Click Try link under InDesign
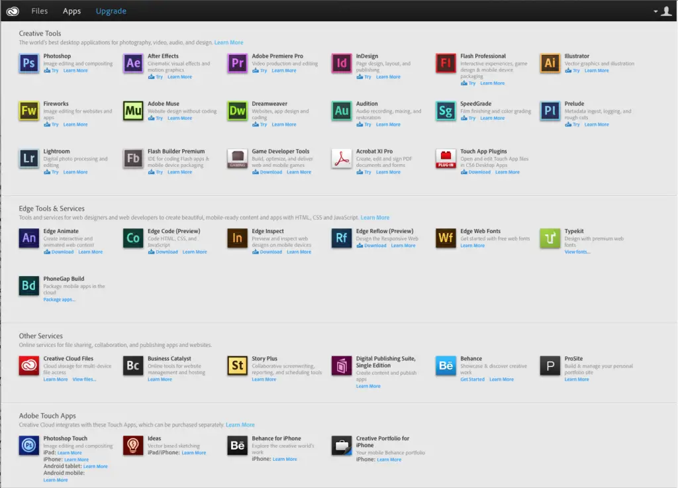Viewport: 678px width, 488px height. click(x=367, y=77)
